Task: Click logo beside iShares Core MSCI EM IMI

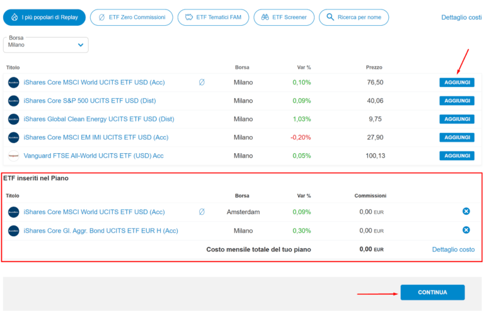Action: (x=13, y=137)
